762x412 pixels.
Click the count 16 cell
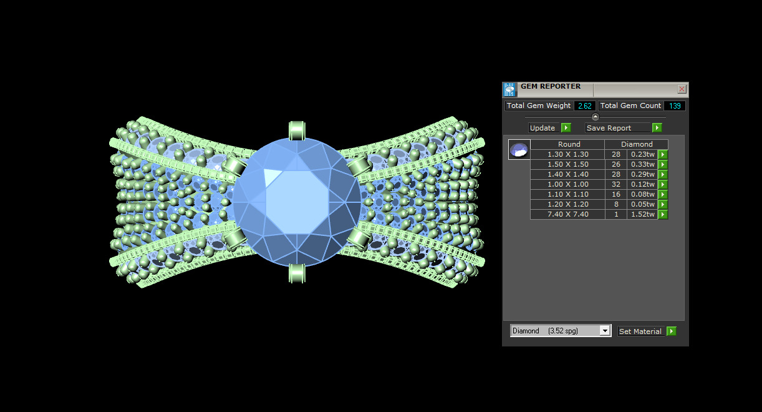[616, 195]
